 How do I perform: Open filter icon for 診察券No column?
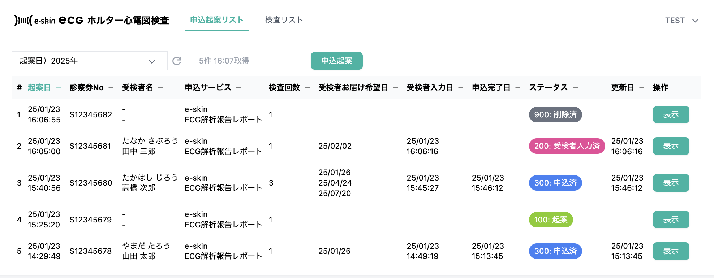coord(111,88)
